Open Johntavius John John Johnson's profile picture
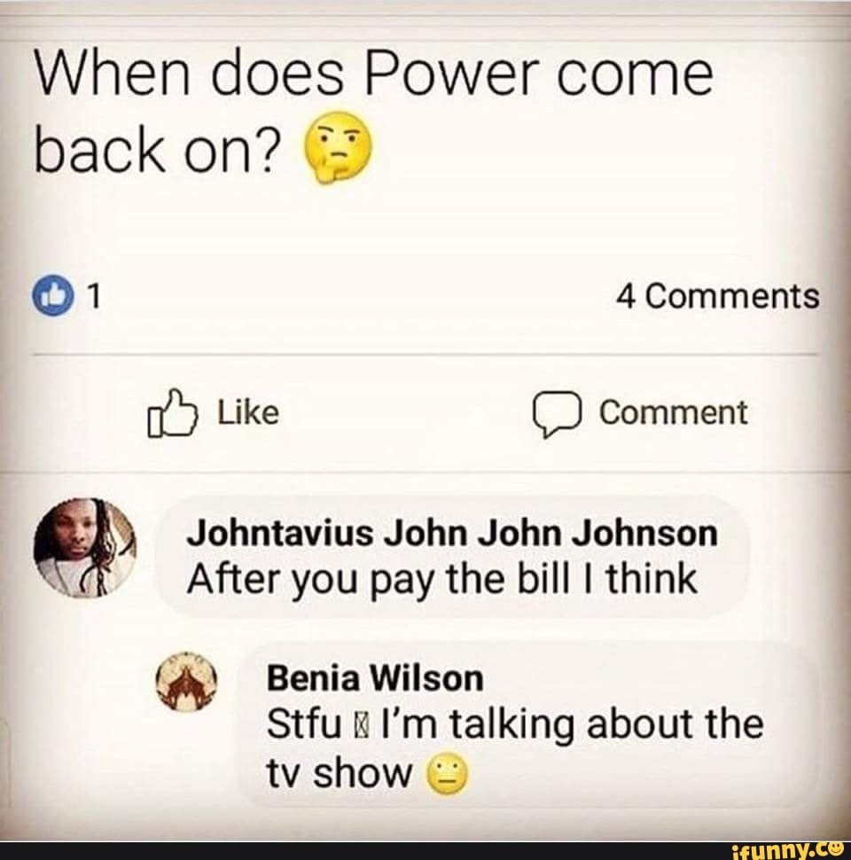Viewport: 851px width, 860px height. coord(84,548)
